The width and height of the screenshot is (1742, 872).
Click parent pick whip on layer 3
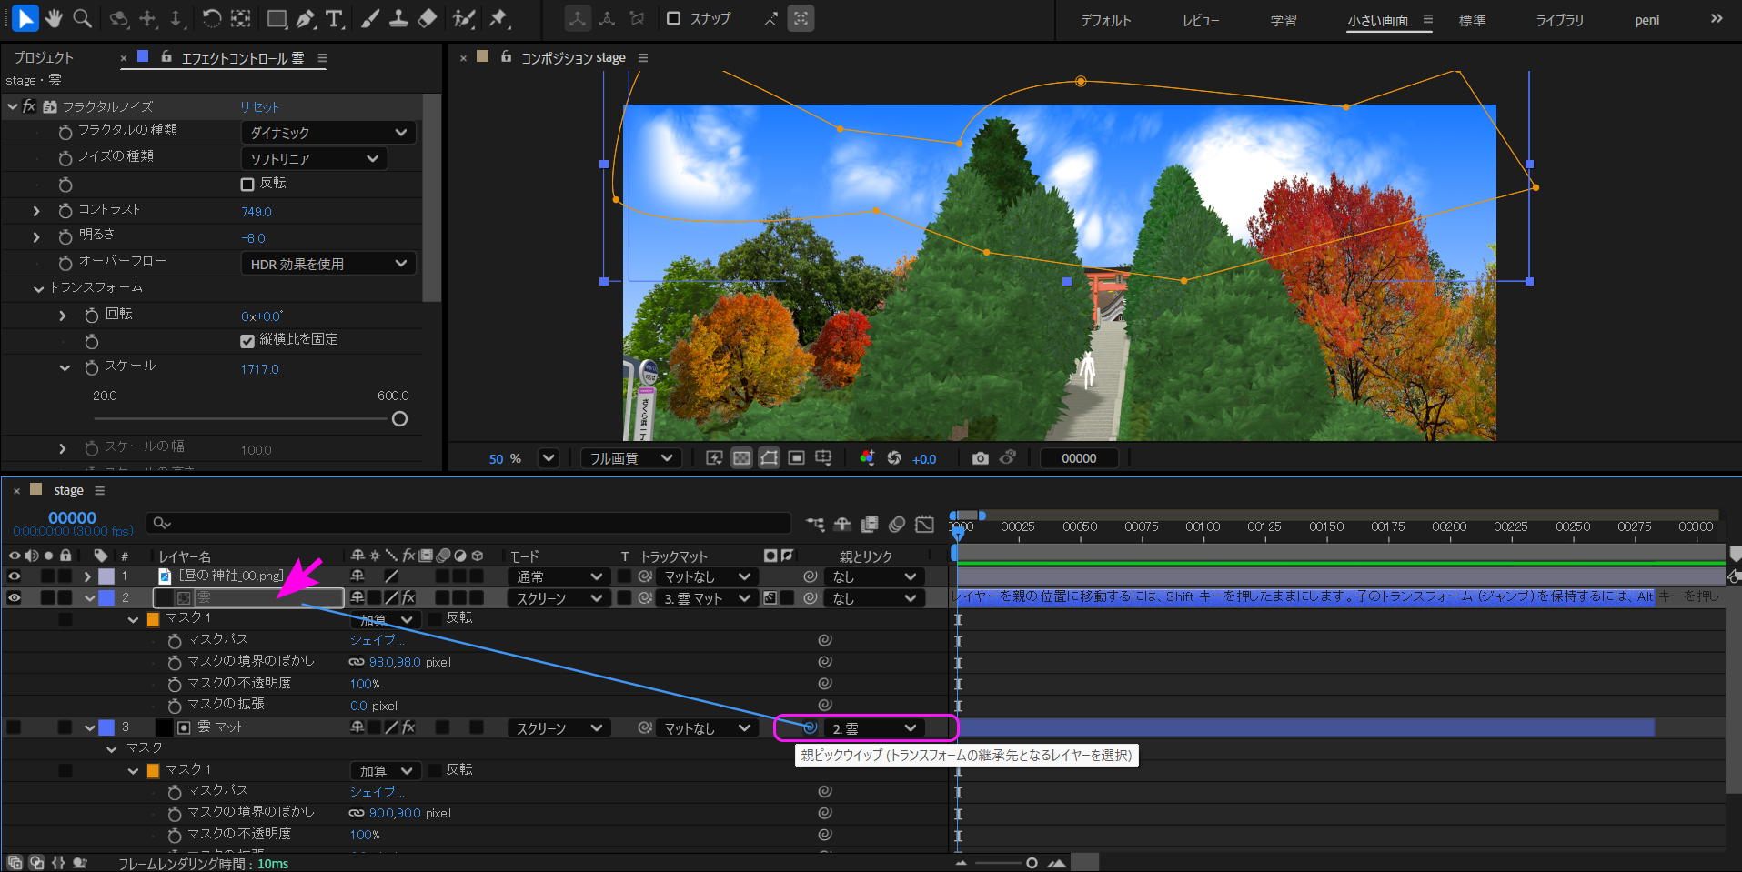click(x=809, y=727)
